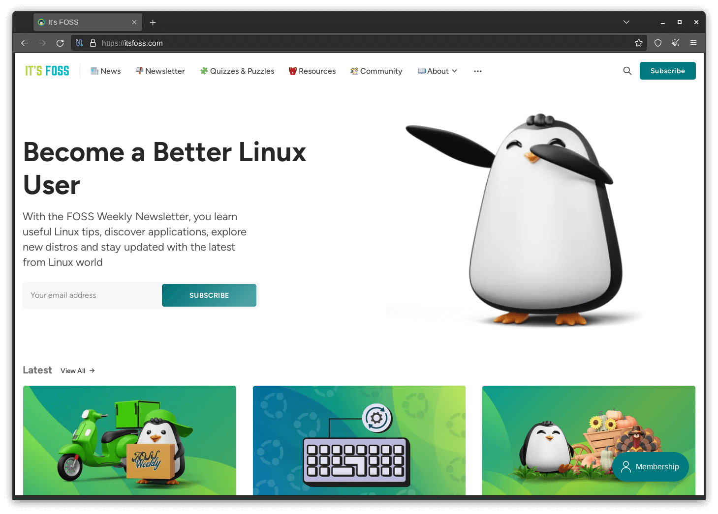The image size is (718, 514).
Task: Open tracking protection shield settings
Action: pos(657,43)
